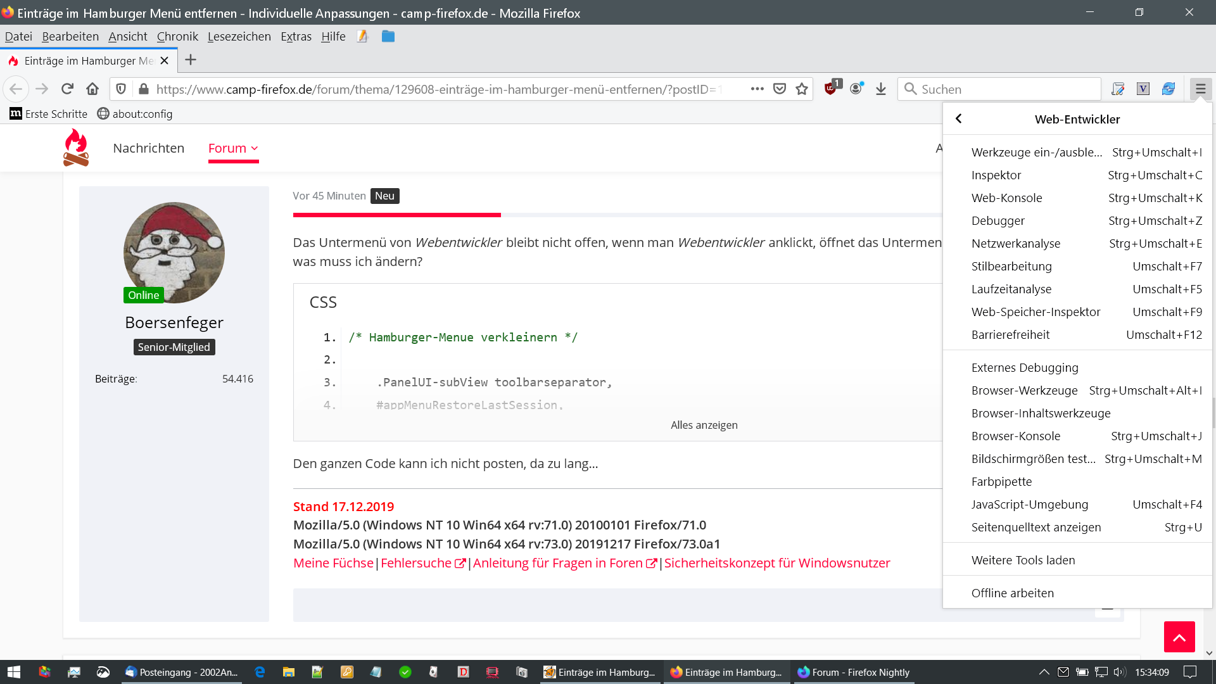Toggle Offline arbeiten mode
Image resolution: width=1216 pixels, height=684 pixels.
1012,593
